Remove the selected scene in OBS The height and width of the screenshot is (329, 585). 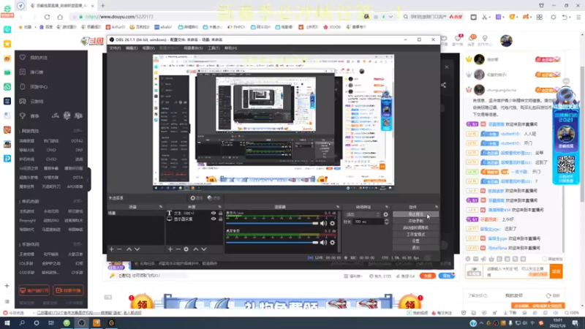click(x=119, y=249)
